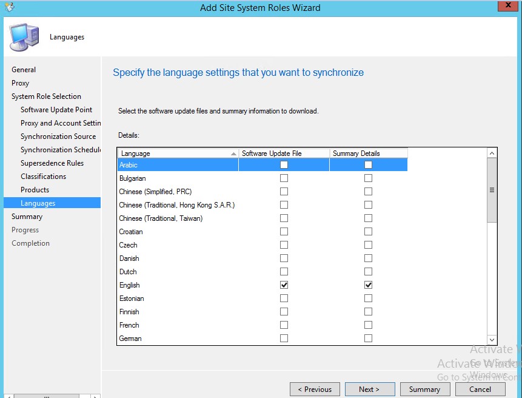Go to Products step in sidebar
The image size is (522, 398).
pos(35,190)
